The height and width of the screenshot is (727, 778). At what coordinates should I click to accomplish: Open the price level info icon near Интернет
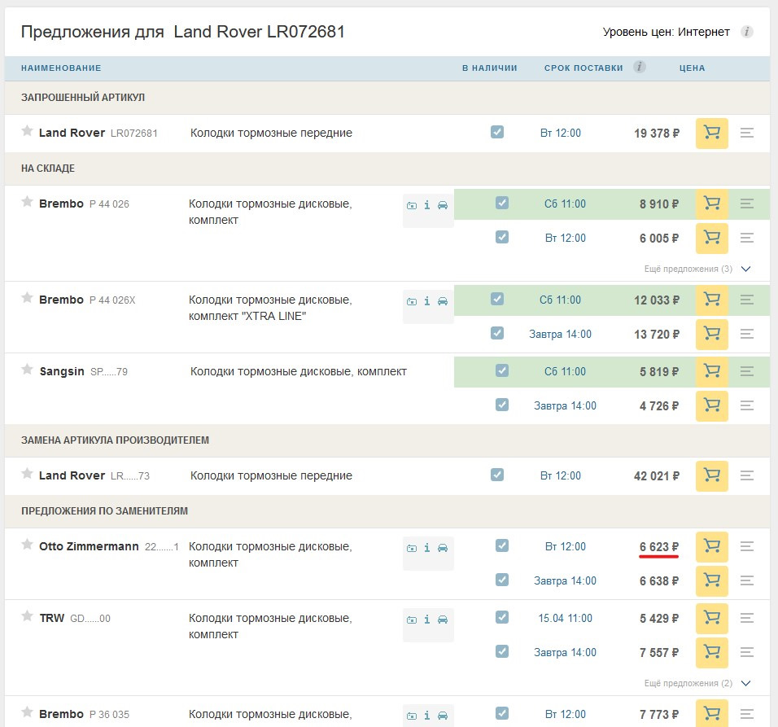click(746, 33)
